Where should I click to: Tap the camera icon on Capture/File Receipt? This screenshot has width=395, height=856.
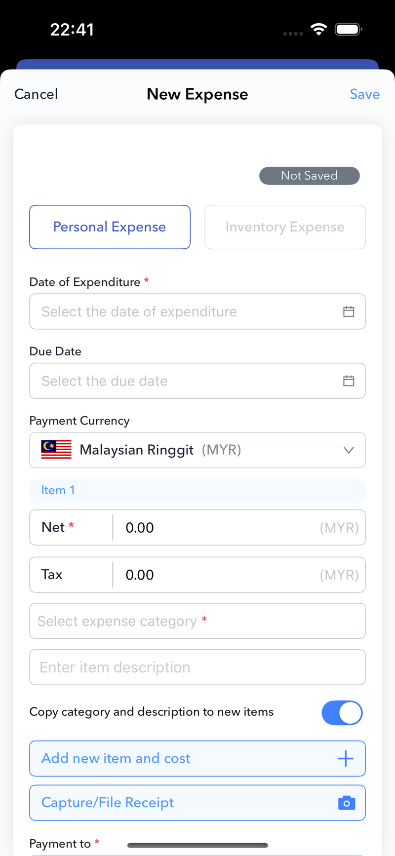(347, 803)
